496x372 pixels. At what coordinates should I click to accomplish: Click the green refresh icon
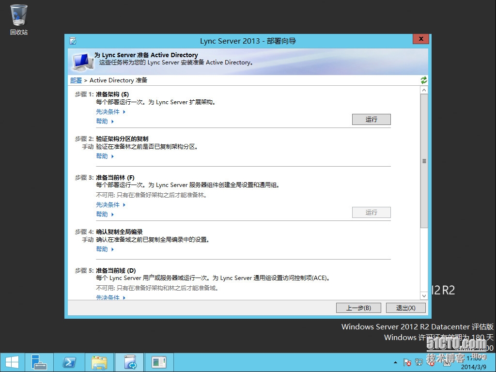[x=424, y=80]
